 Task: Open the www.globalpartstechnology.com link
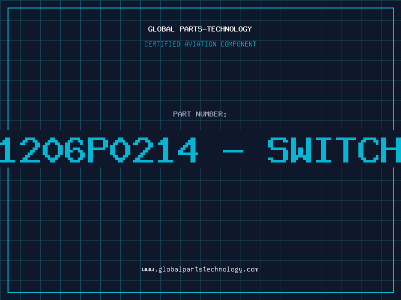[x=200, y=269]
